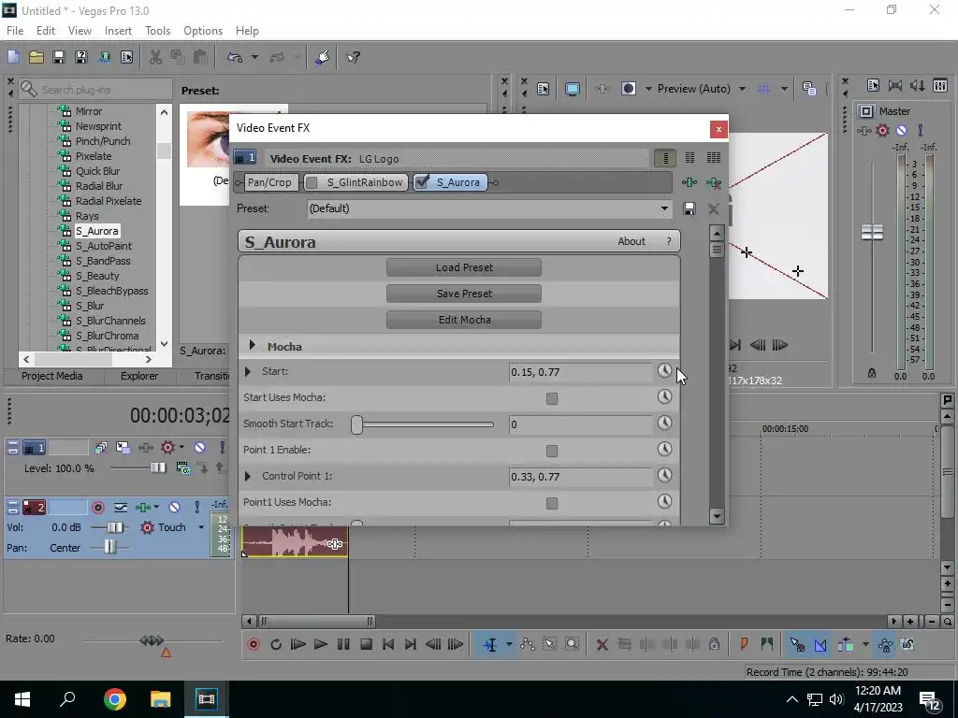Animate the Start parameter clock icon

click(x=664, y=371)
